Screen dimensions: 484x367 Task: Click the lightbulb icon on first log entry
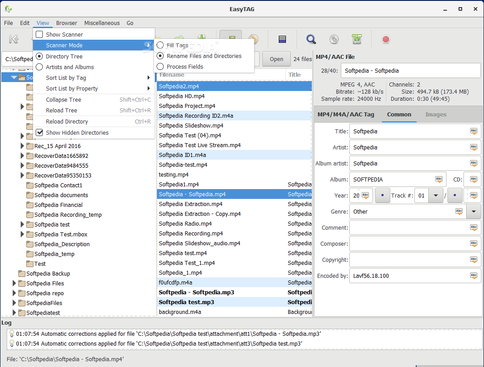pyautogui.click(x=12, y=334)
